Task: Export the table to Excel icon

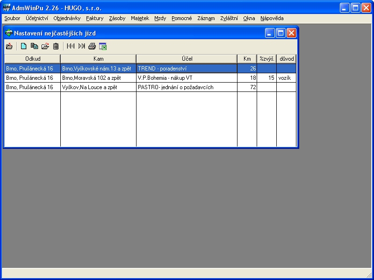Action: pyautogui.click(x=103, y=46)
